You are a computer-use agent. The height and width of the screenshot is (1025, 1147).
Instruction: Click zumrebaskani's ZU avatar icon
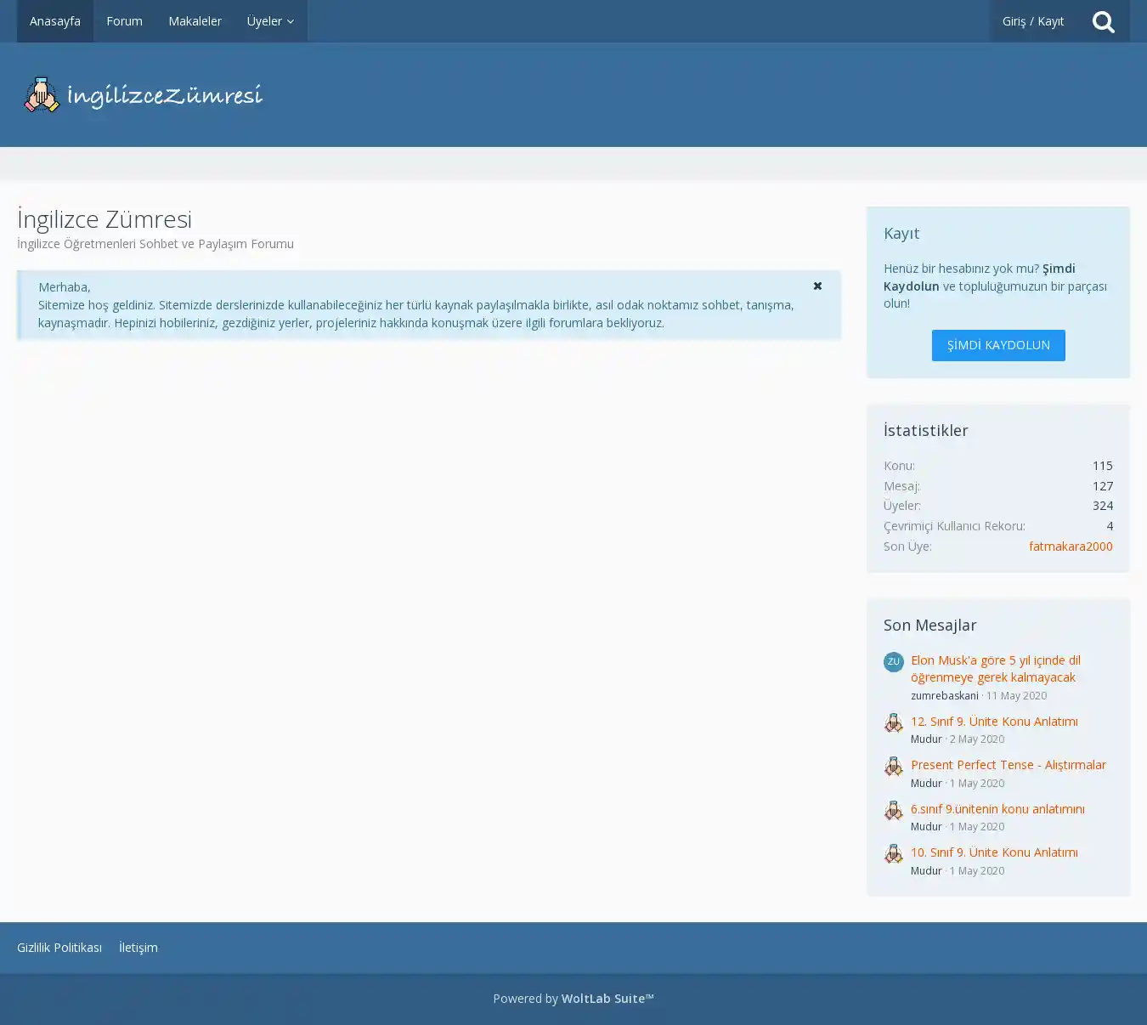point(893,662)
